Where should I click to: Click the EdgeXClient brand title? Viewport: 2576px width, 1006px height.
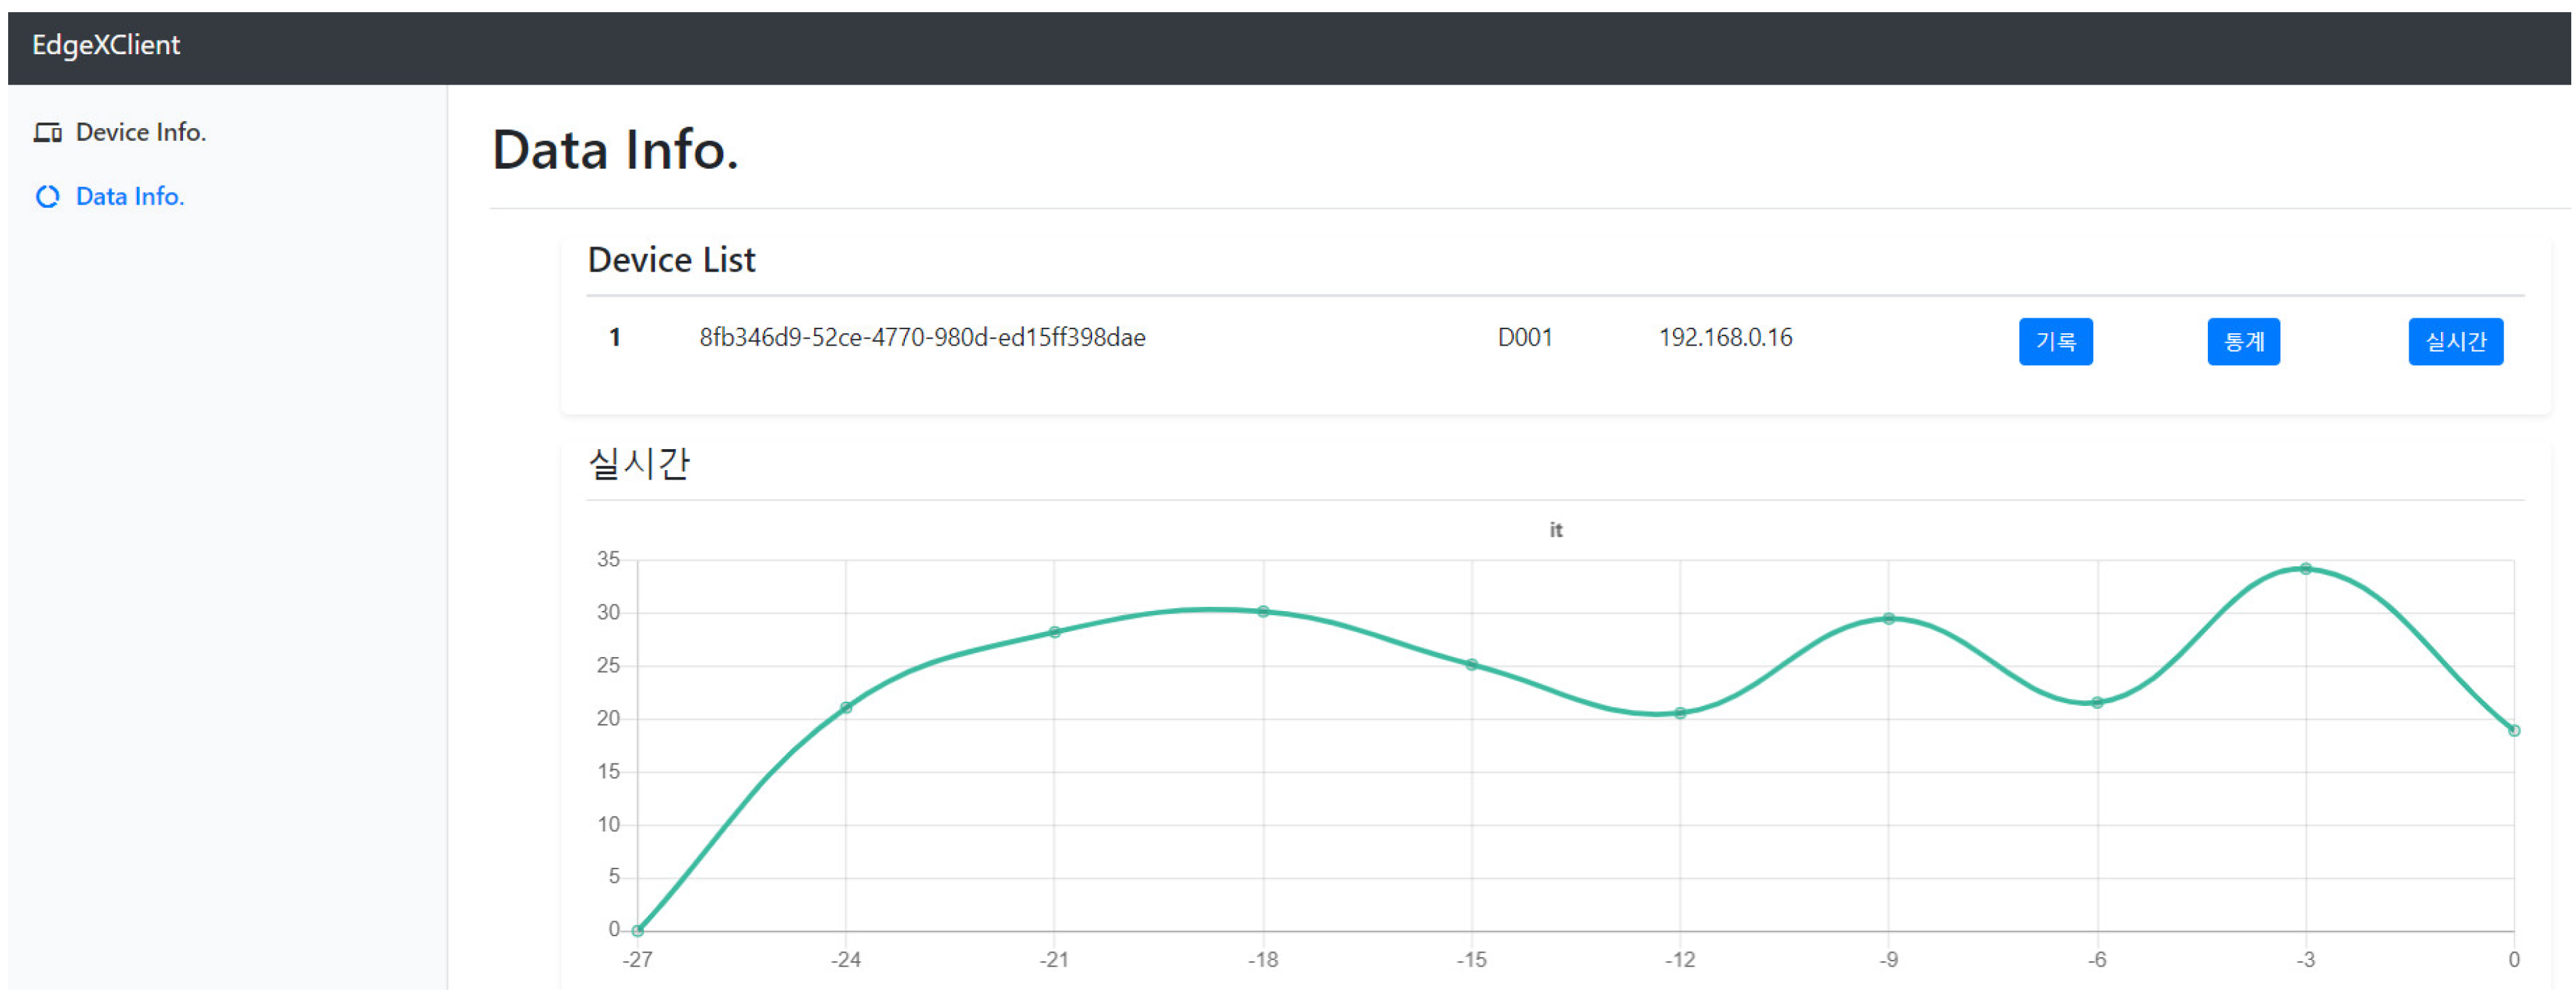(106, 45)
